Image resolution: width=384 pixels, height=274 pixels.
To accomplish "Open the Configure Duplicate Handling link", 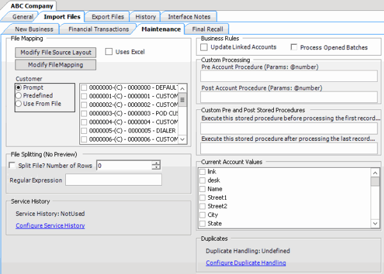I will [246, 262].
